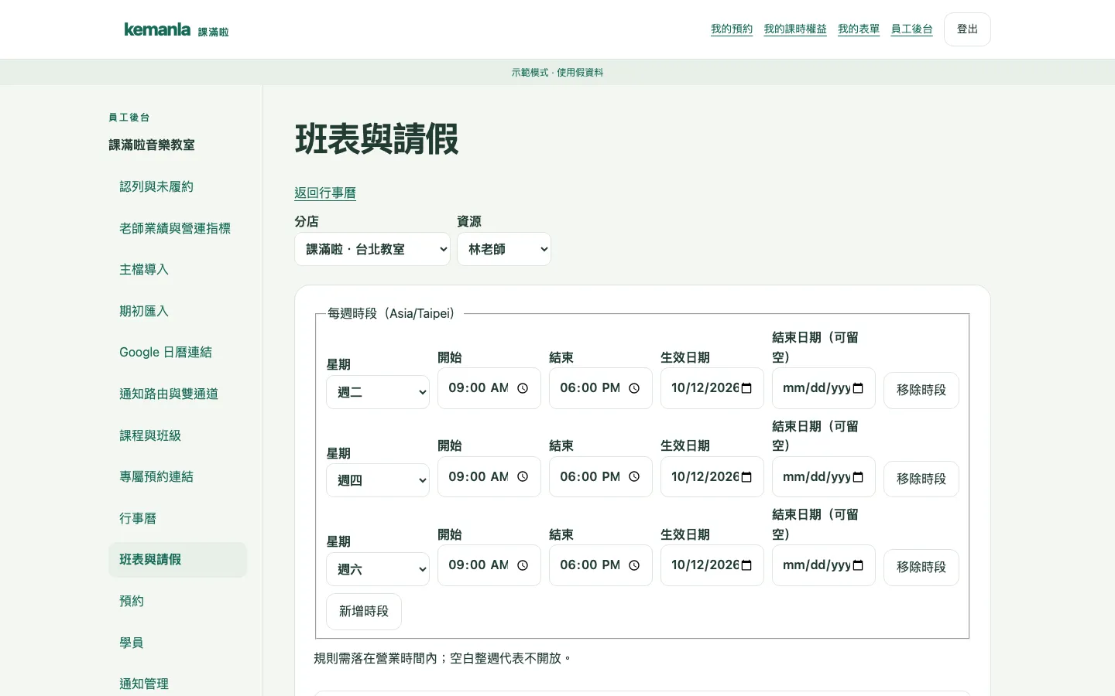
Task: Click 週六 生效日期 field 10/12/2026
Action: click(x=712, y=565)
